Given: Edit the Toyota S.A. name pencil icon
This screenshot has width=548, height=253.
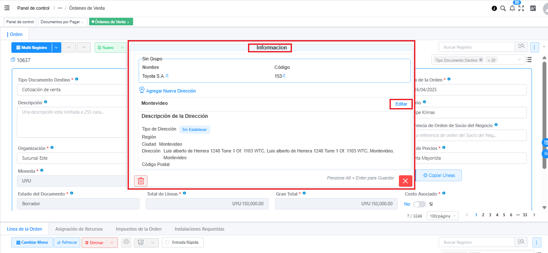Looking at the screenshot, I should coord(167,76).
